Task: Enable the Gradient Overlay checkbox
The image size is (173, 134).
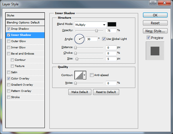Action: pyautogui.click(x=9, y=85)
